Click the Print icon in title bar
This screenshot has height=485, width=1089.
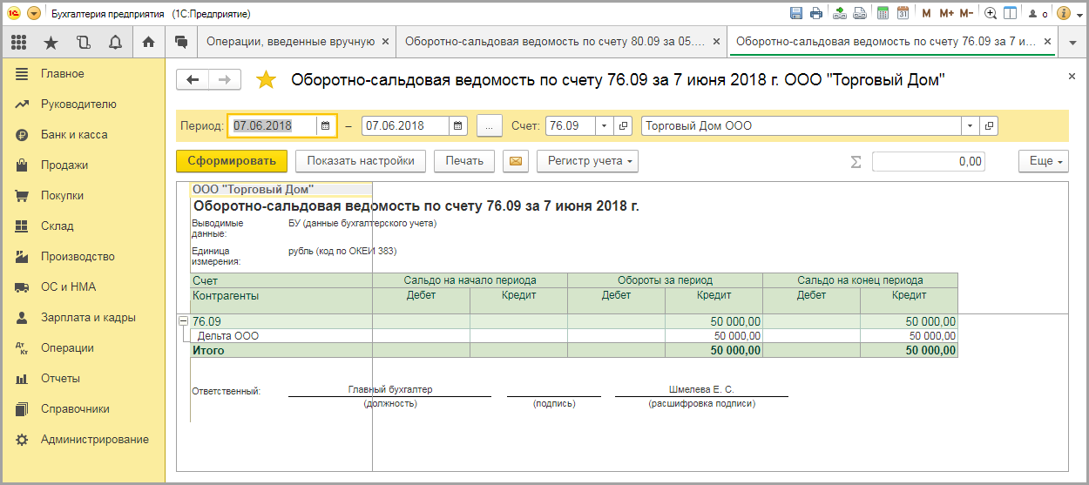coord(816,13)
